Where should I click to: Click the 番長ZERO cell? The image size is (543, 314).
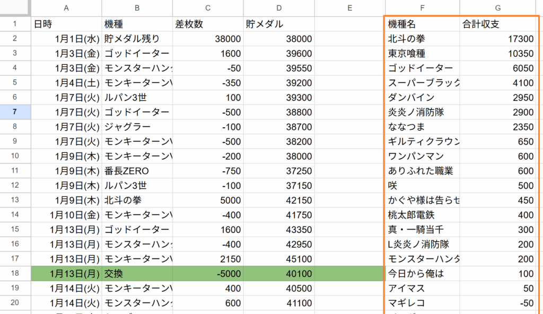tap(137, 171)
